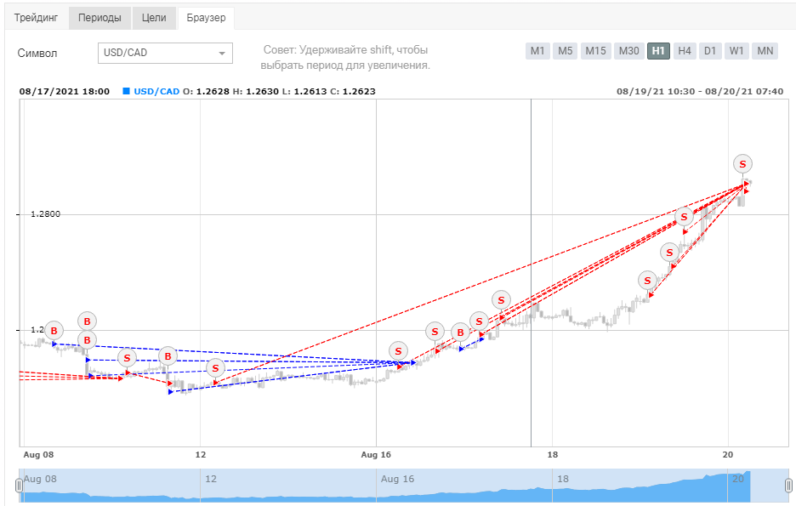
Task: Set the M30 timeframe
Action: [x=629, y=51]
